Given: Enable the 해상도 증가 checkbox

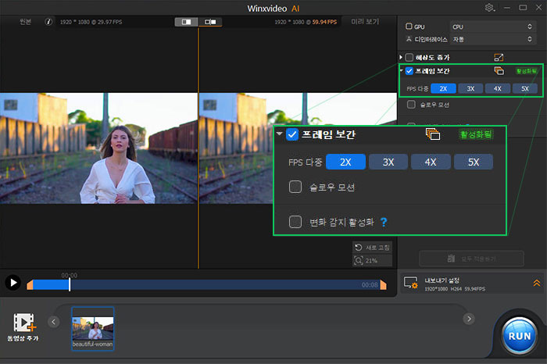Looking at the screenshot, I should click(x=409, y=57).
